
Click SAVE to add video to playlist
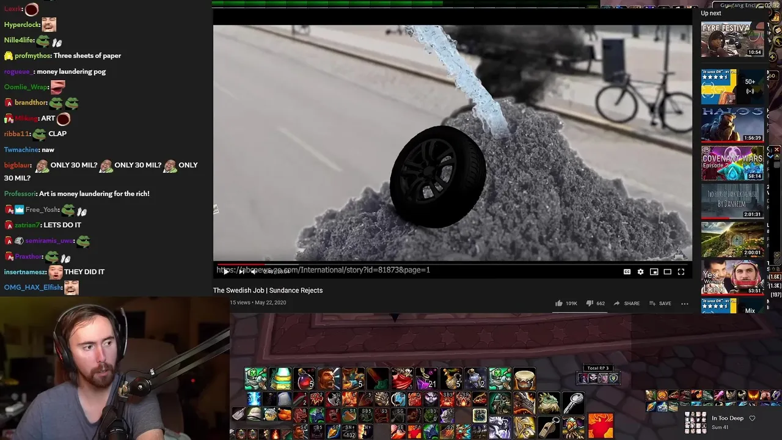[660, 303]
